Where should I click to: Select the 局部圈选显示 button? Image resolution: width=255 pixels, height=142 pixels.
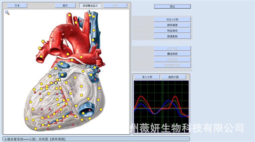coord(90,5)
